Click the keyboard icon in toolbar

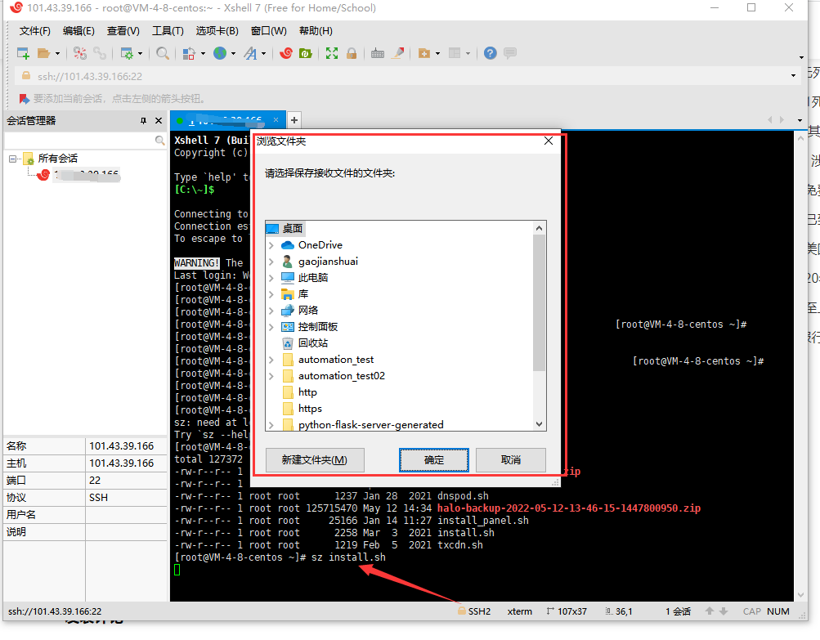[x=378, y=53]
